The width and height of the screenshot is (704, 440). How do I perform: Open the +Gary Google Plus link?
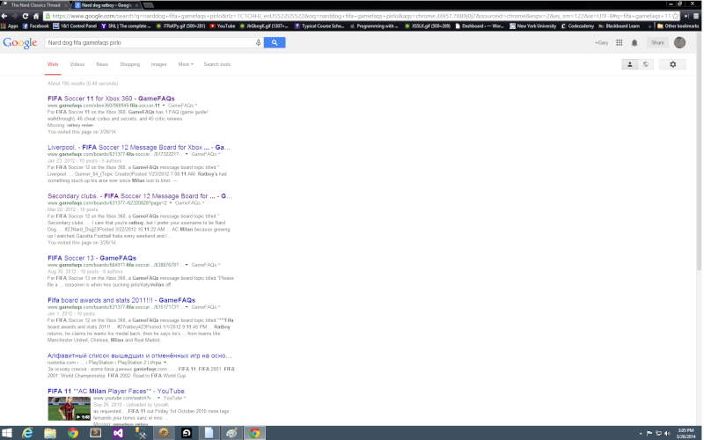click(602, 42)
